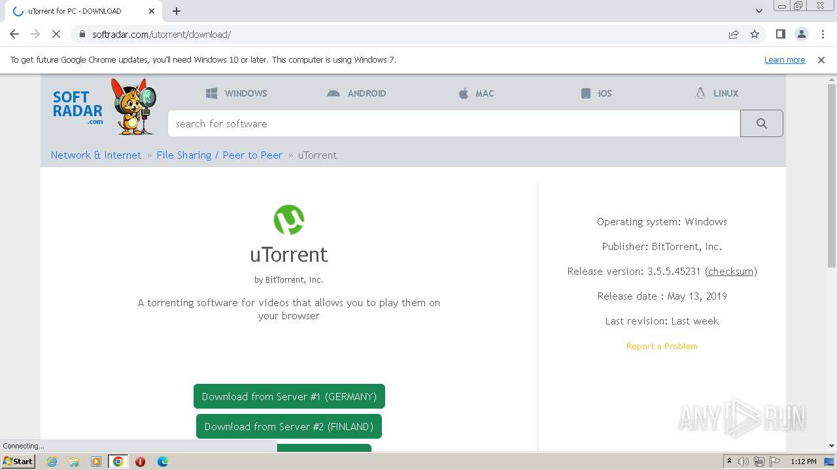Click the Publisher: BitTorrent, Inc. text
Viewport: 837px width, 470px height.
[x=662, y=246]
